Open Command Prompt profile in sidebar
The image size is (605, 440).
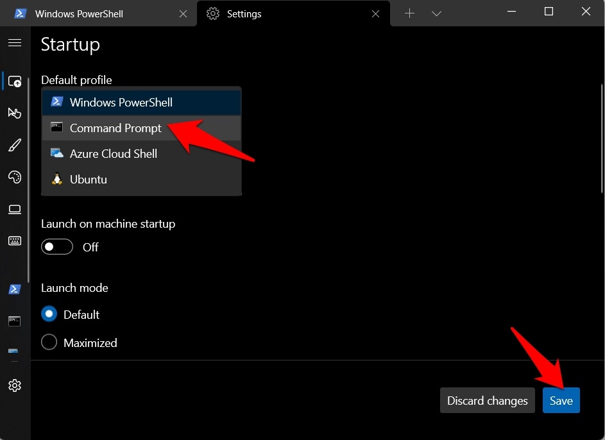coord(15,321)
